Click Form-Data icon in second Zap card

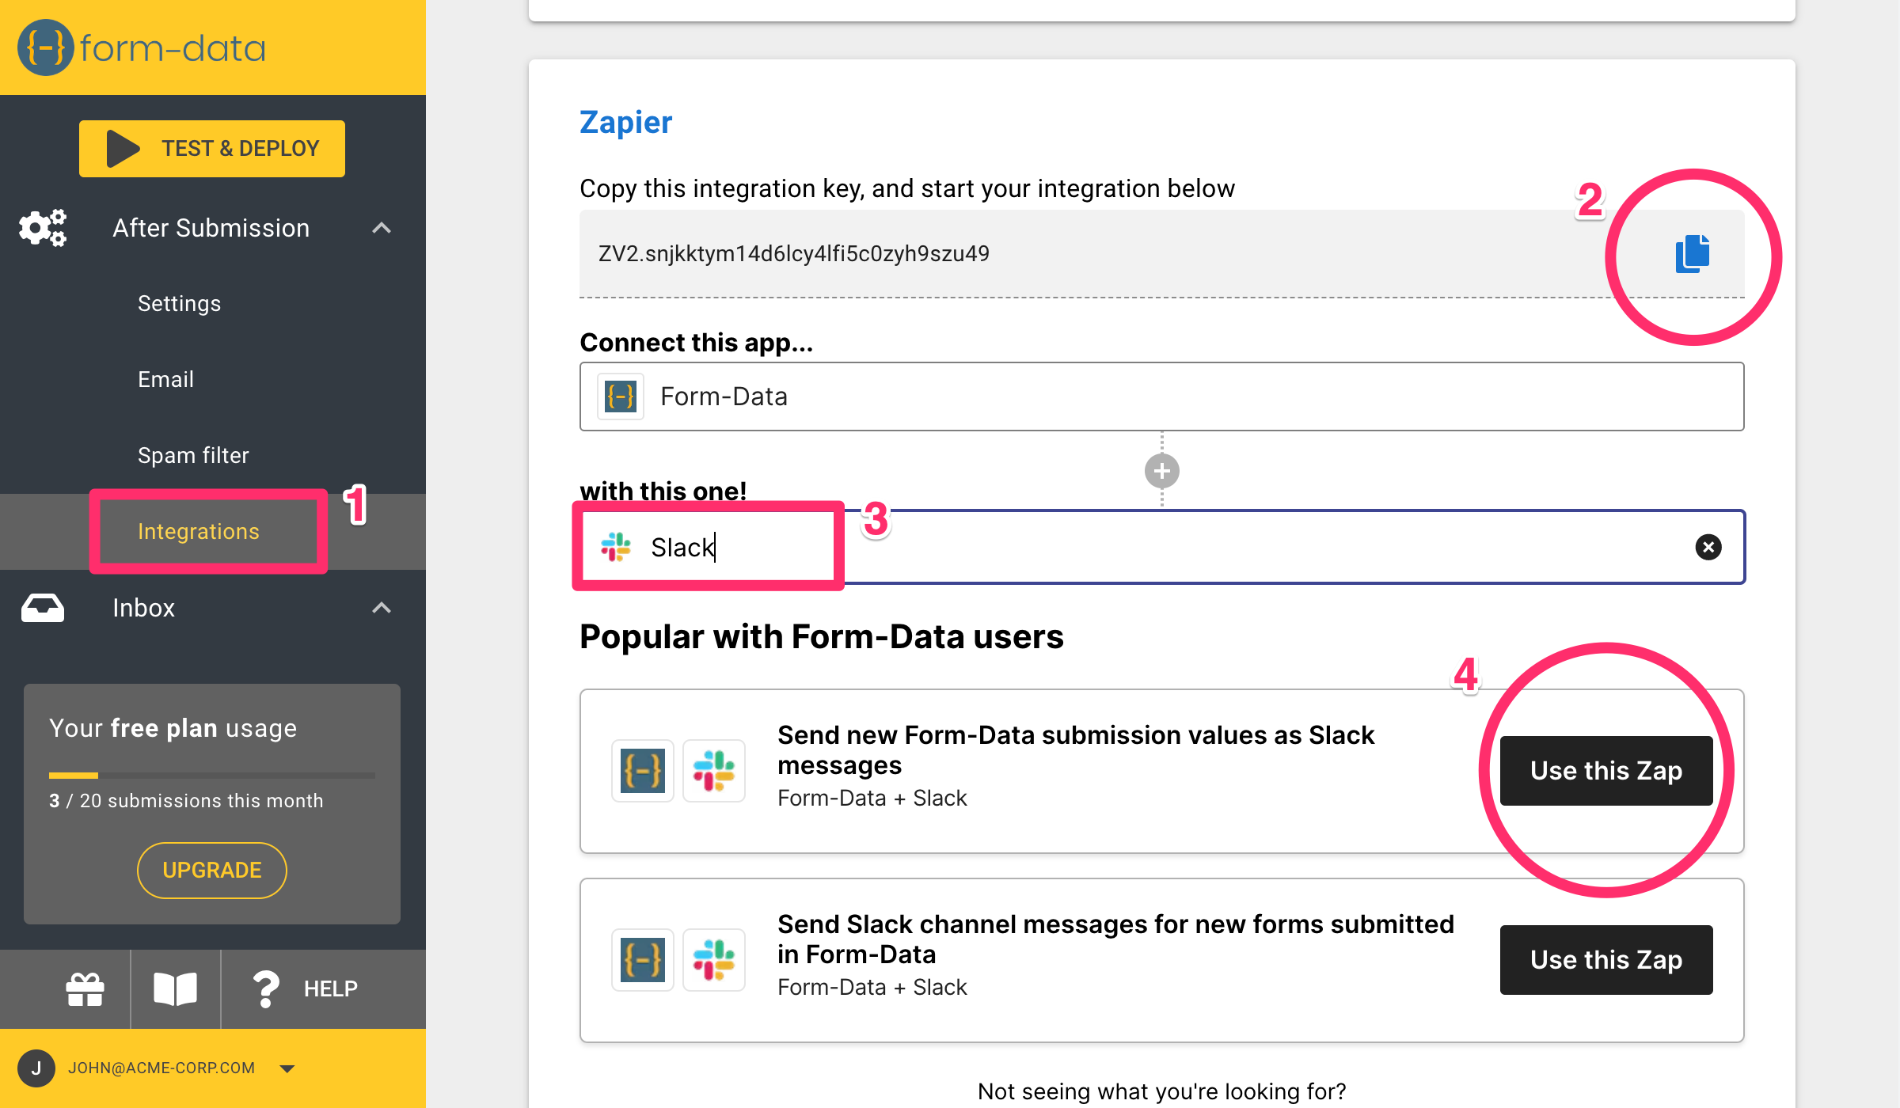[x=643, y=960]
